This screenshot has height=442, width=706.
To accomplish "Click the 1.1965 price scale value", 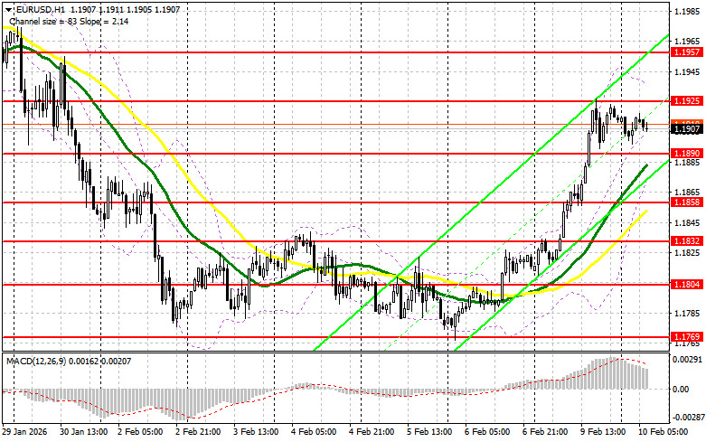I will click(x=687, y=42).
